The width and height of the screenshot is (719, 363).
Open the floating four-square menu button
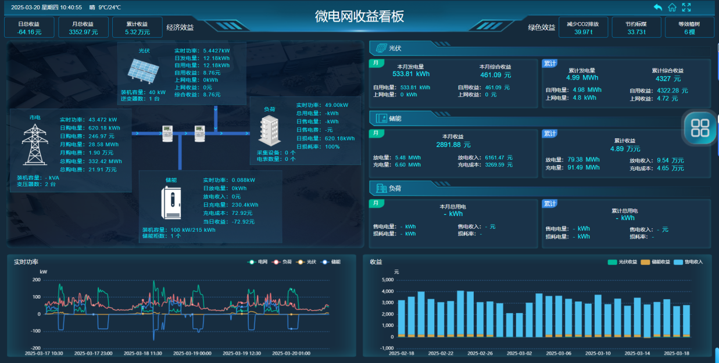(700, 128)
